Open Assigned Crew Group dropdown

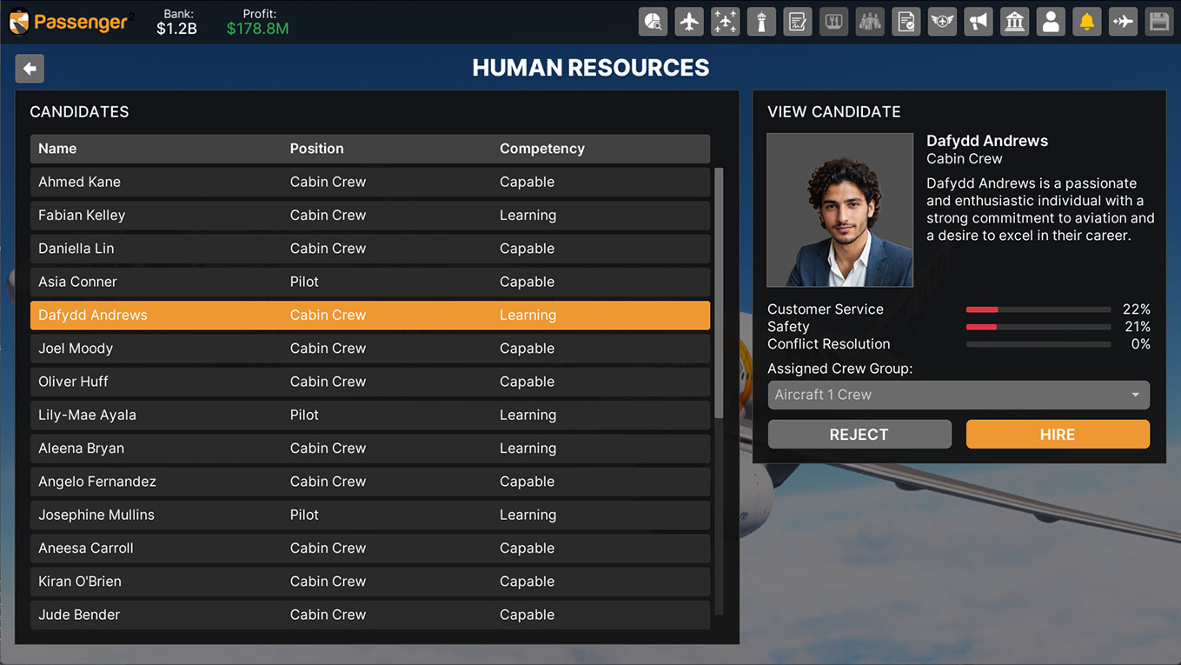point(958,395)
